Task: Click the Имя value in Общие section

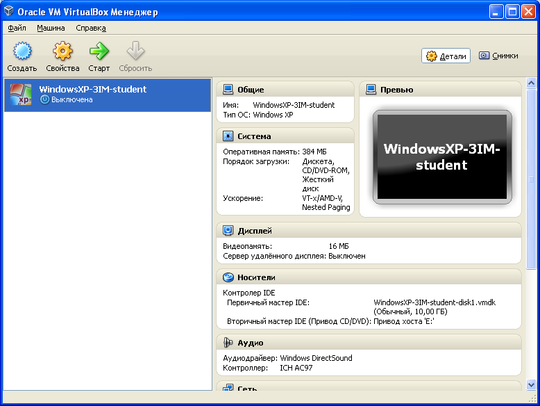Action: tap(294, 105)
